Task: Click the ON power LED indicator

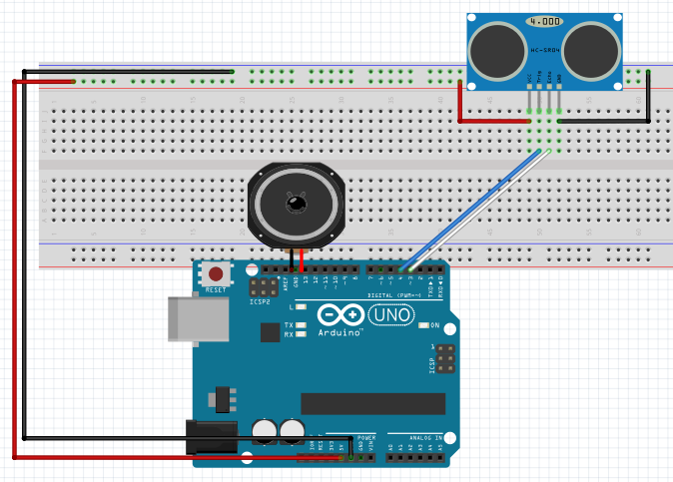Action: click(x=423, y=326)
